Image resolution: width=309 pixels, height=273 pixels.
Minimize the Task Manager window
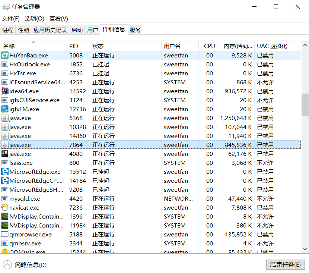coord(254,7)
